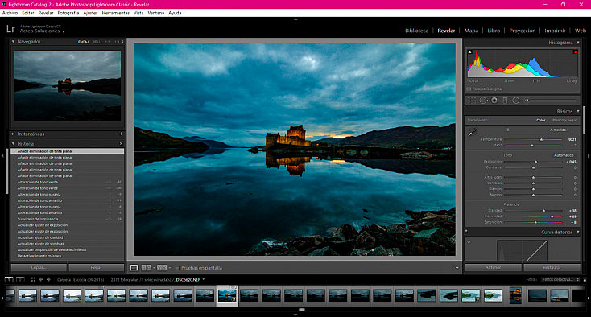Adjust the Exposición slider handle
This screenshot has width=591, height=317.
coord(535,162)
